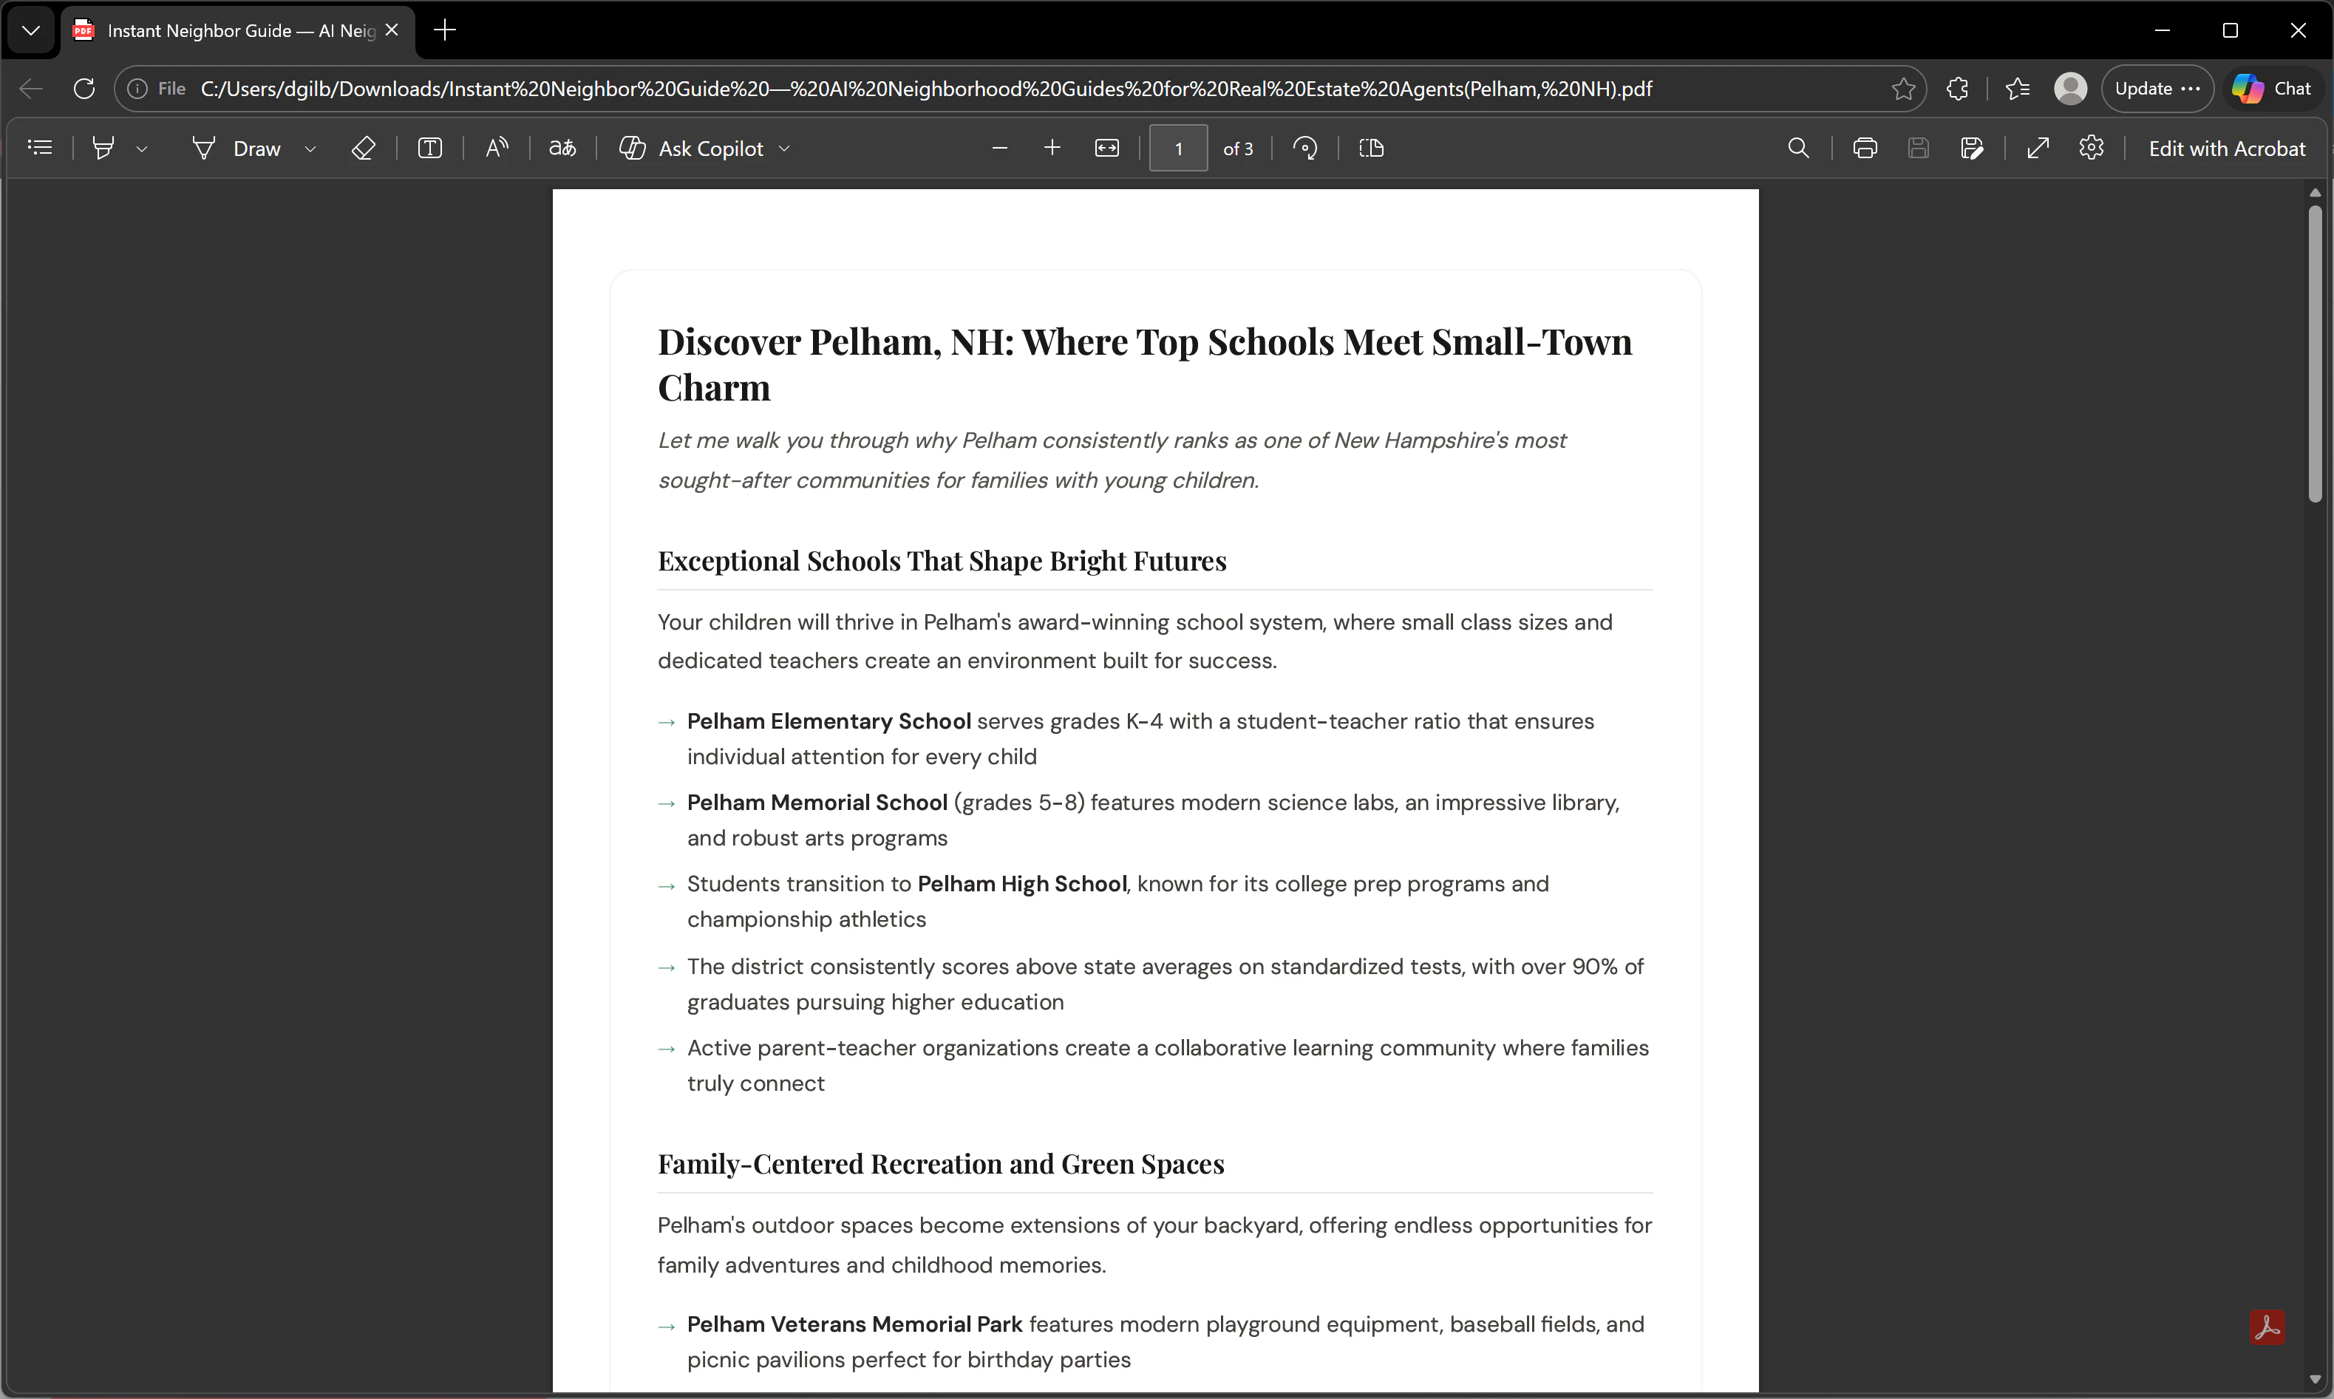Select the Highlight tool
Screen dimensions: 2334x1399
point(103,148)
